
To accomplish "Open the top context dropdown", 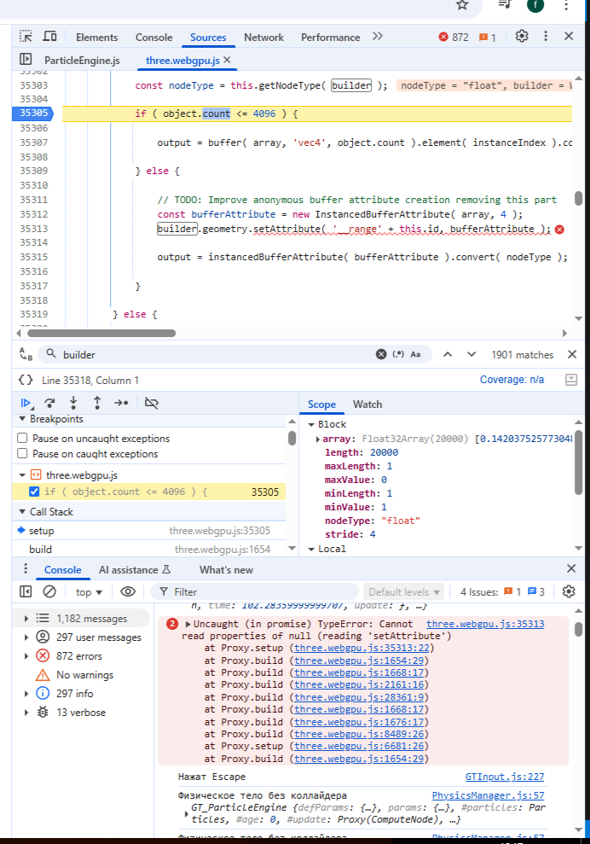I will point(89,592).
